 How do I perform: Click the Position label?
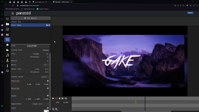pos(15,81)
